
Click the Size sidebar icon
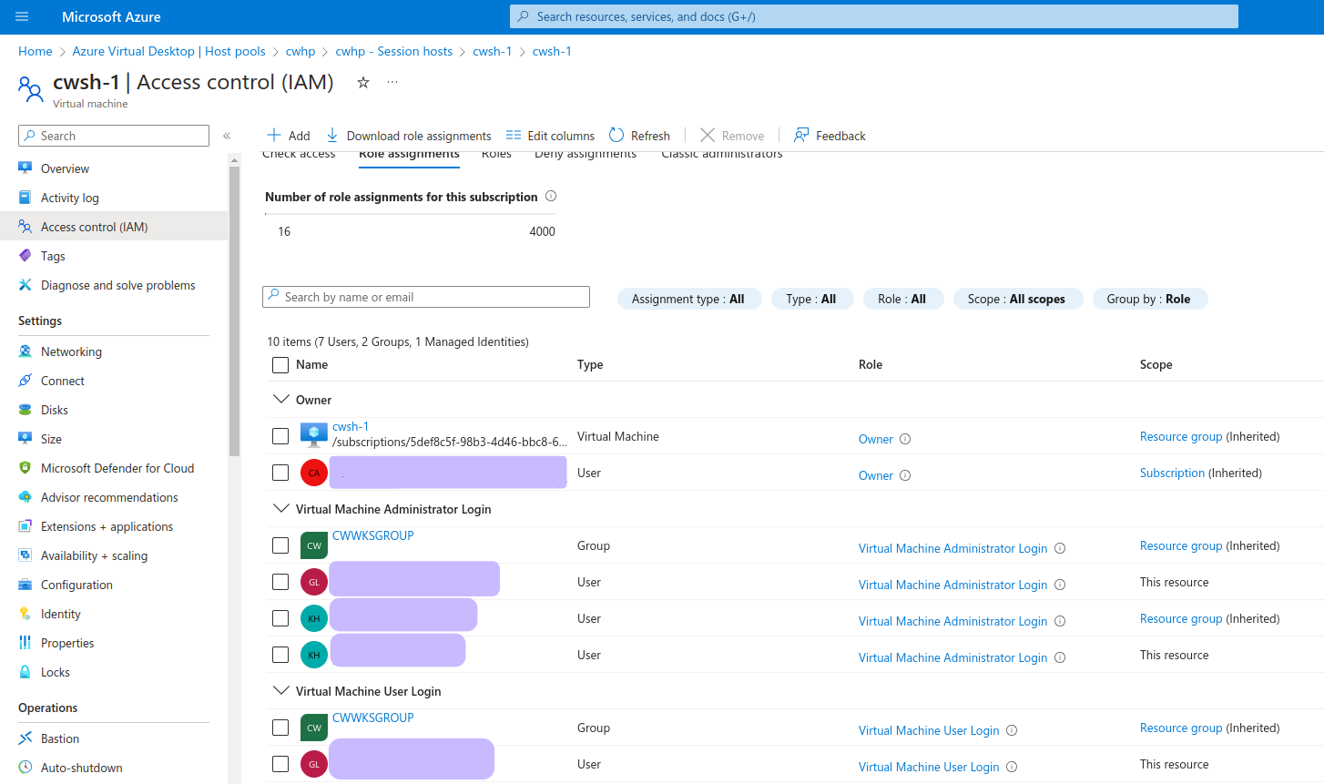point(25,439)
